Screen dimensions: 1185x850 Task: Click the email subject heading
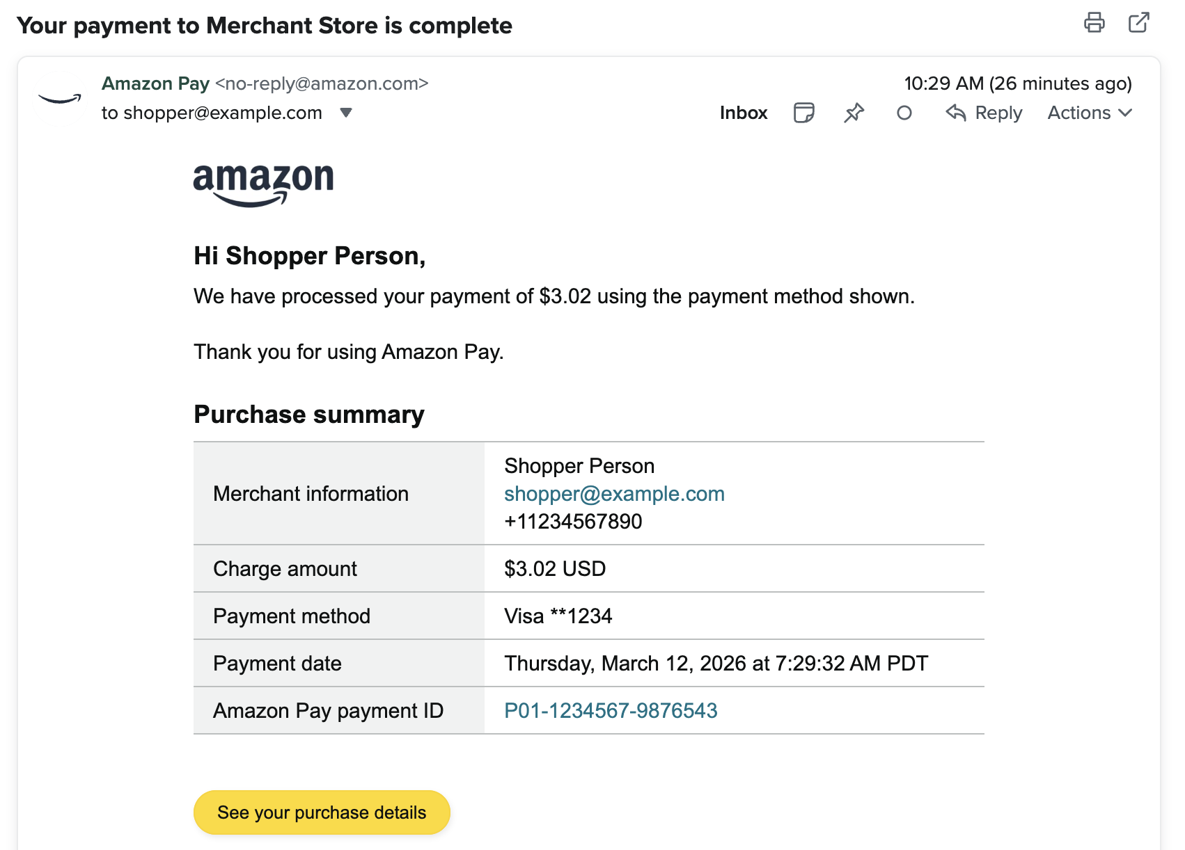pyautogui.click(x=265, y=26)
